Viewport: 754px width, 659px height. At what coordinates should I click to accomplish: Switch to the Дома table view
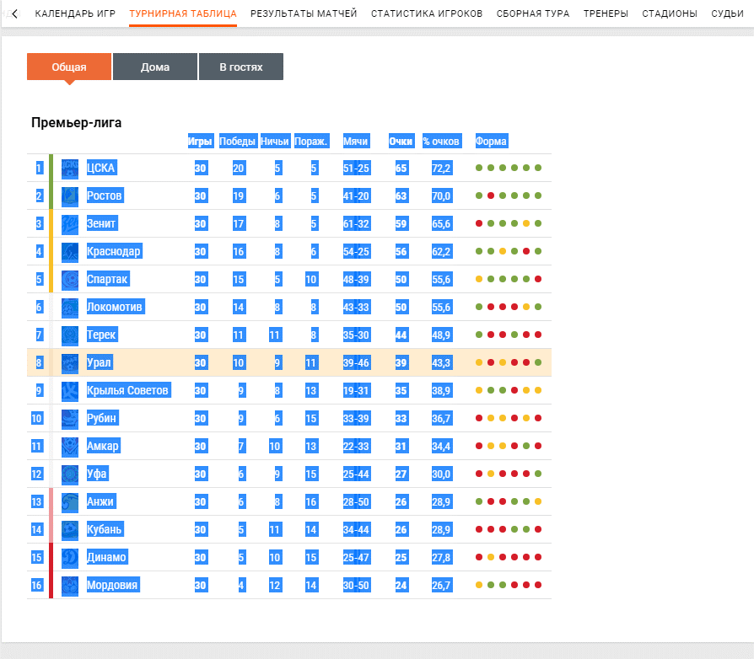pos(155,67)
